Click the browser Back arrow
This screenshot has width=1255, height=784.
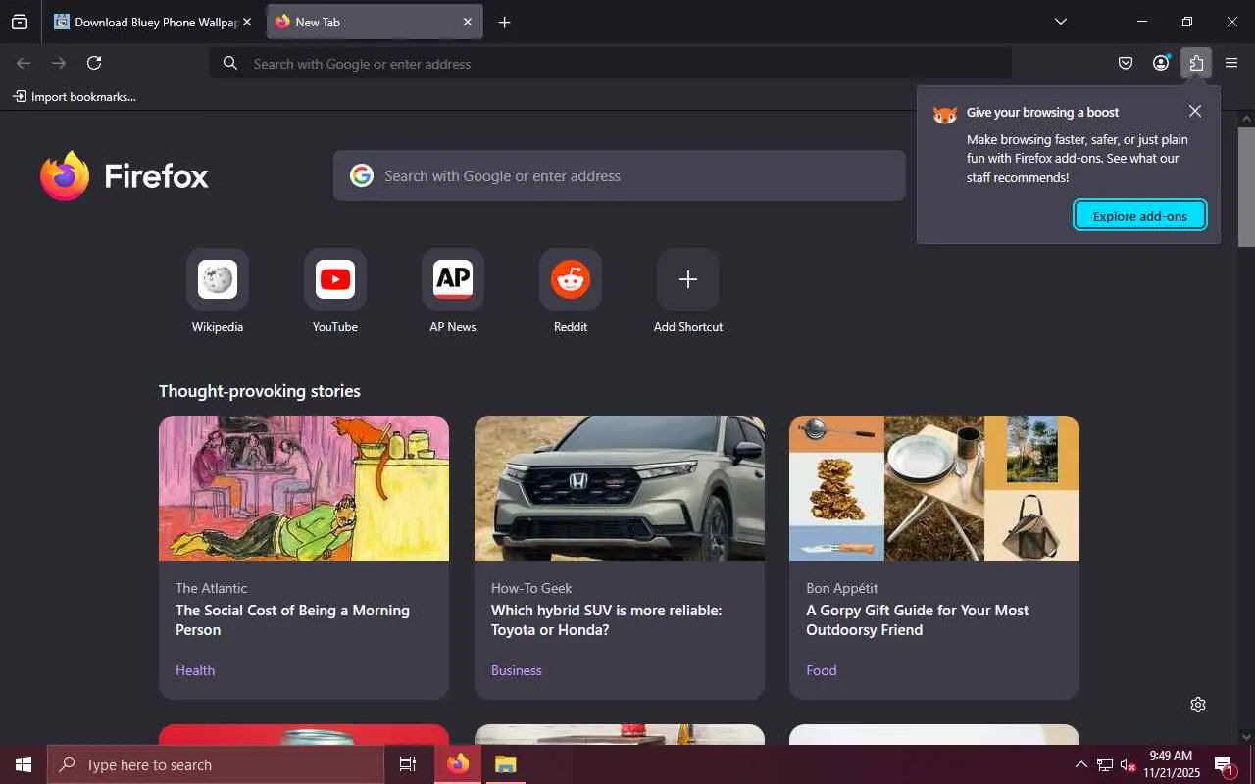[x=24, y=63]
